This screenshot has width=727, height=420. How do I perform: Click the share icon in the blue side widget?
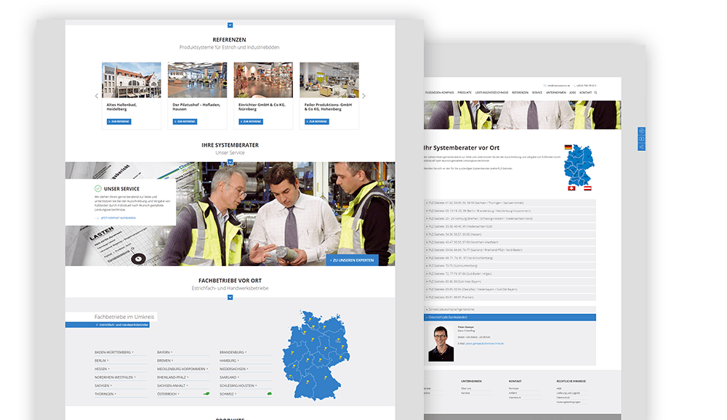tap(642, 147)
